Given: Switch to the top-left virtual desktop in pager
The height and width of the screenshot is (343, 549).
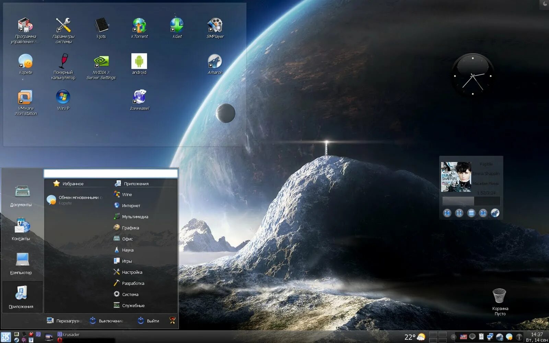Looking at the screenshot, I should (x=433, y=334).
